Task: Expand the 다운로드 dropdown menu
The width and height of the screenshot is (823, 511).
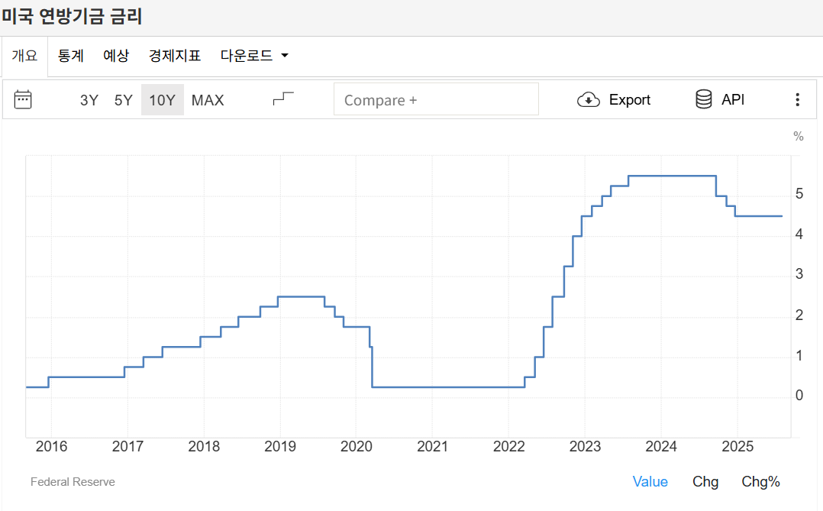Action: pyautogui.click(x=254, y=55)
